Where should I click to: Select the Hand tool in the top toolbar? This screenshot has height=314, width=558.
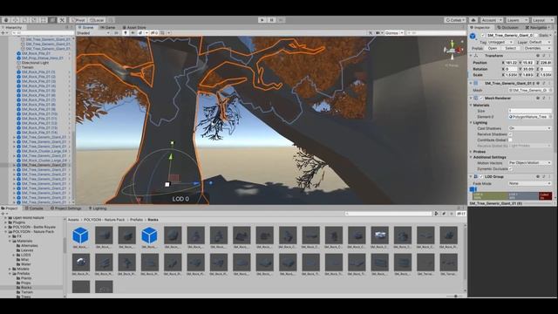(x=6, y=20)
